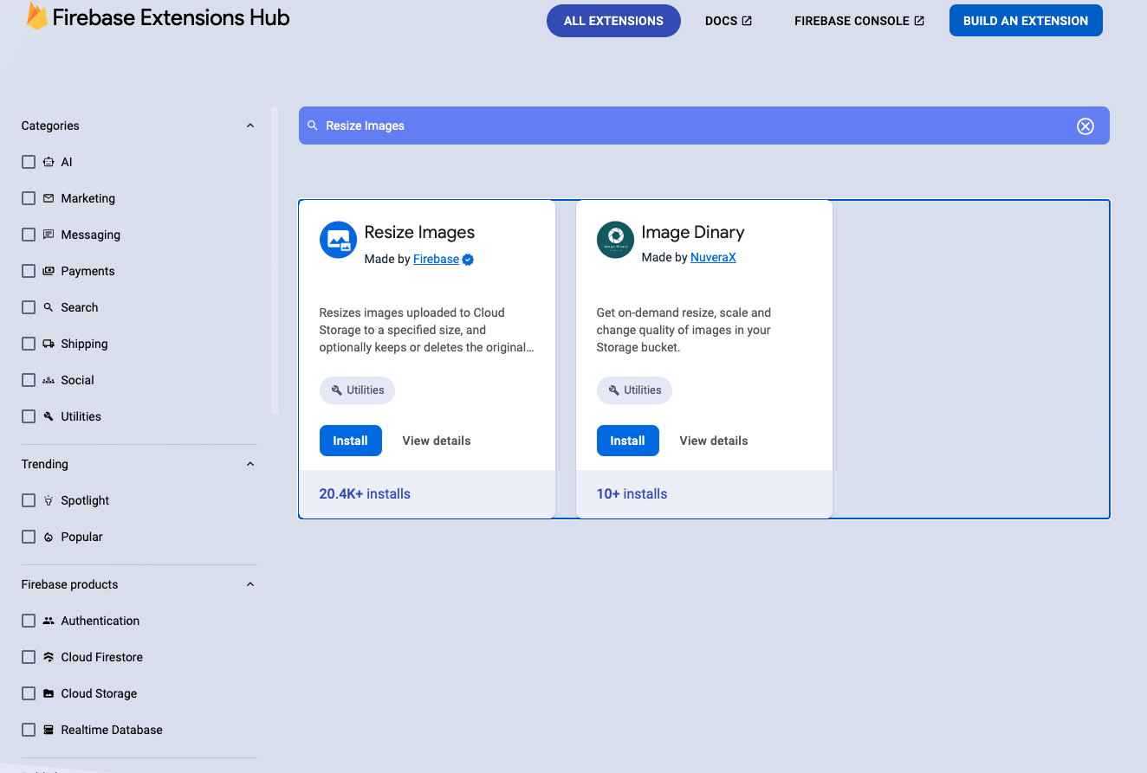
Task: Click Firebase Extensions Hub title
Action: point(171,17)
